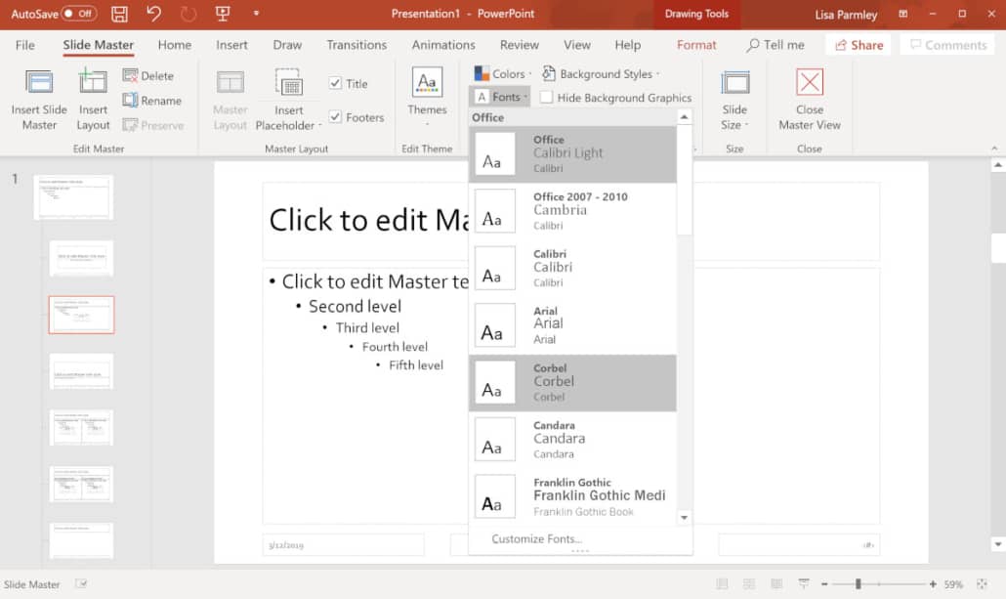Toggle the Footers checkbox
Screen dimensions: 1006x599
pos(337,116)
